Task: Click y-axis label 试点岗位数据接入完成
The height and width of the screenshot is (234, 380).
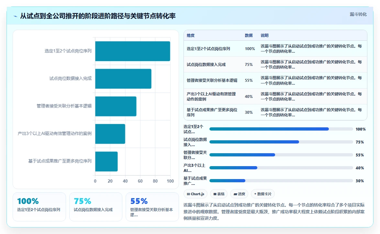Action: tap(71, 79)
